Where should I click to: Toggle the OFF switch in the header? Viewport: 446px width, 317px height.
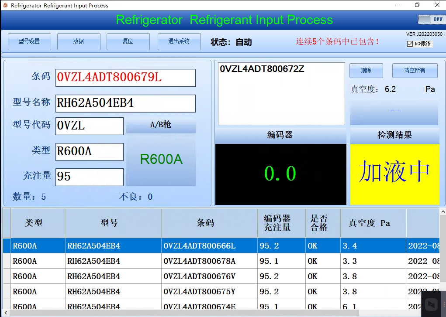(431, 20)
